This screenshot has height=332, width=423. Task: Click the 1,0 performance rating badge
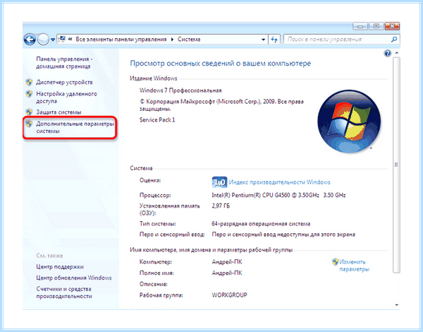(219, 182)
